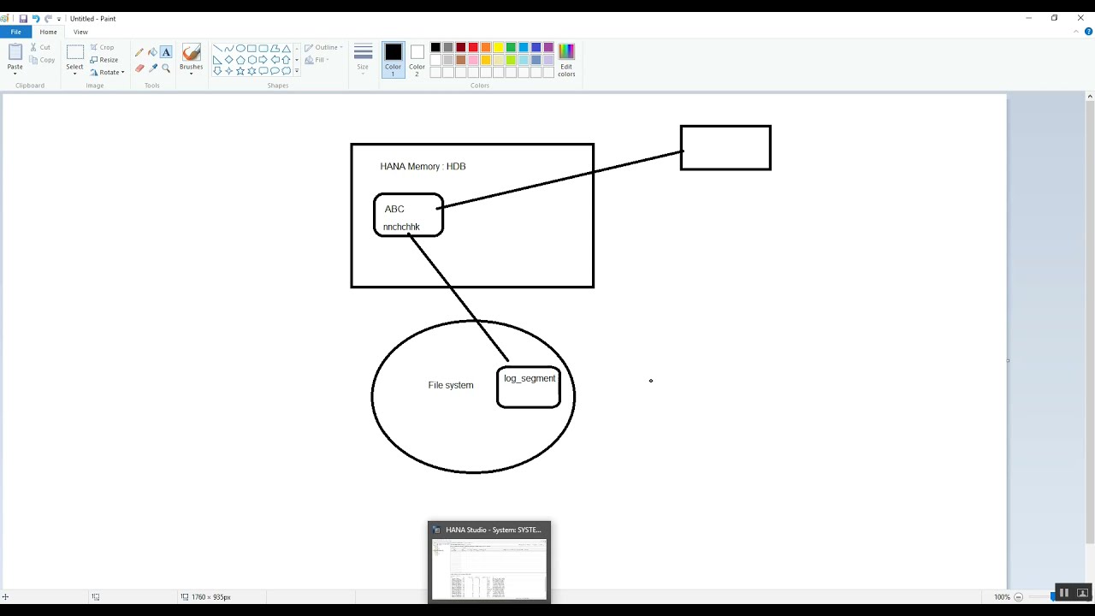1095x616 pixels.
Task: Activate Color 1 foreground selector
Action: tap(393, 59)
